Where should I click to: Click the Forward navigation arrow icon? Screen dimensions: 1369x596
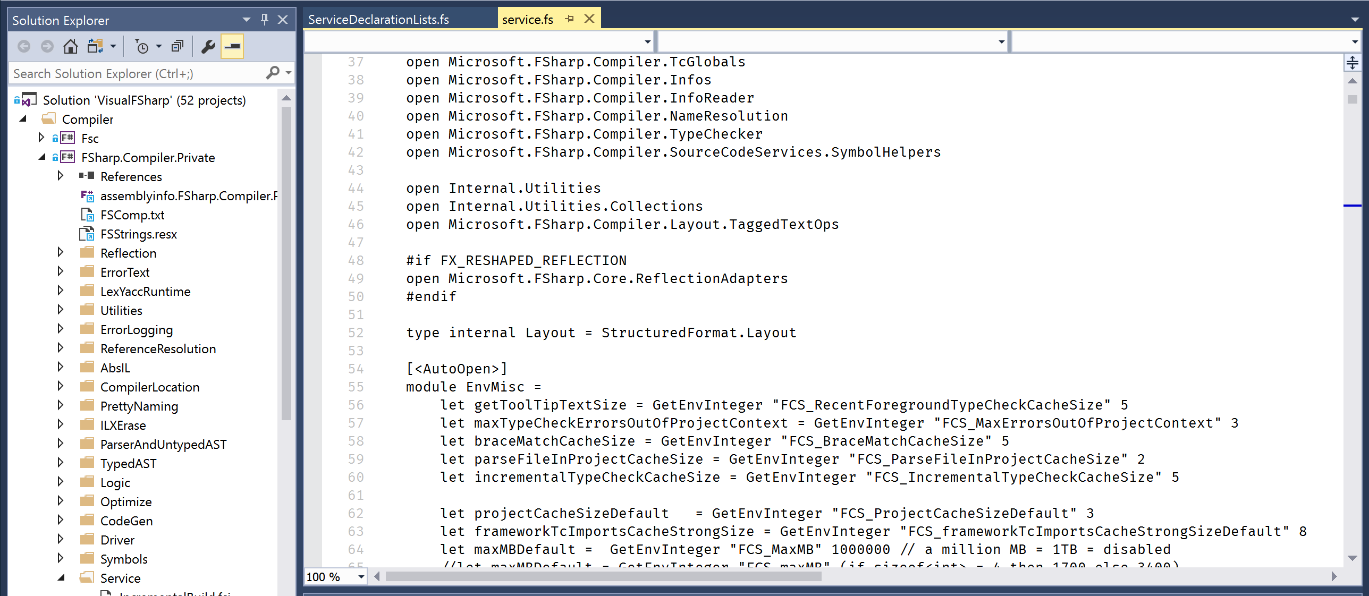(x=47, y=46)
